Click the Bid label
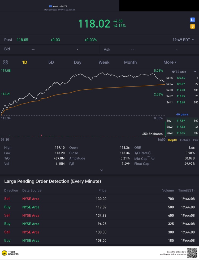199x260 pixels. pos(7,49)
